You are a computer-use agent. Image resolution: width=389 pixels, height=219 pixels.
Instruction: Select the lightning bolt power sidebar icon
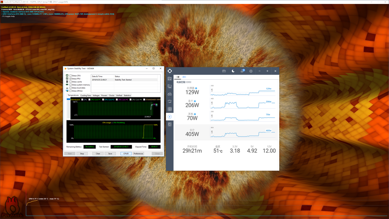pos(170,116)
